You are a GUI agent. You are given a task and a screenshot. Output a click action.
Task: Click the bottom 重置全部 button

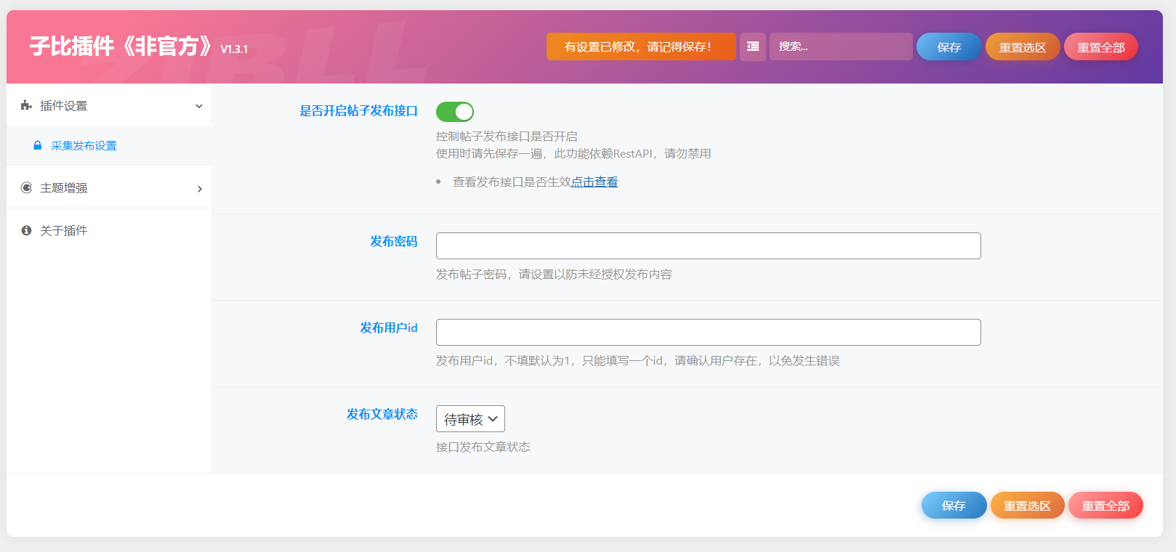(1105, 506)
